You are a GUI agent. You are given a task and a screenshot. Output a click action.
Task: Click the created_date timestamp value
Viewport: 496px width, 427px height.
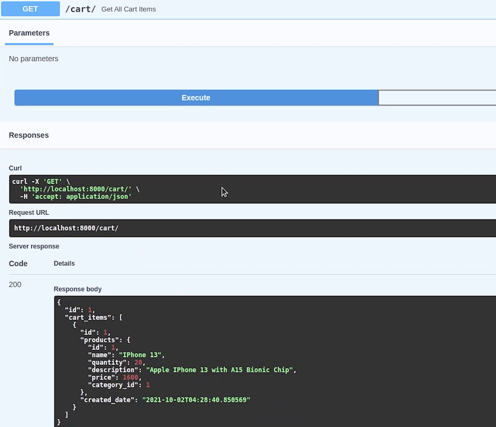click(196, 400)
